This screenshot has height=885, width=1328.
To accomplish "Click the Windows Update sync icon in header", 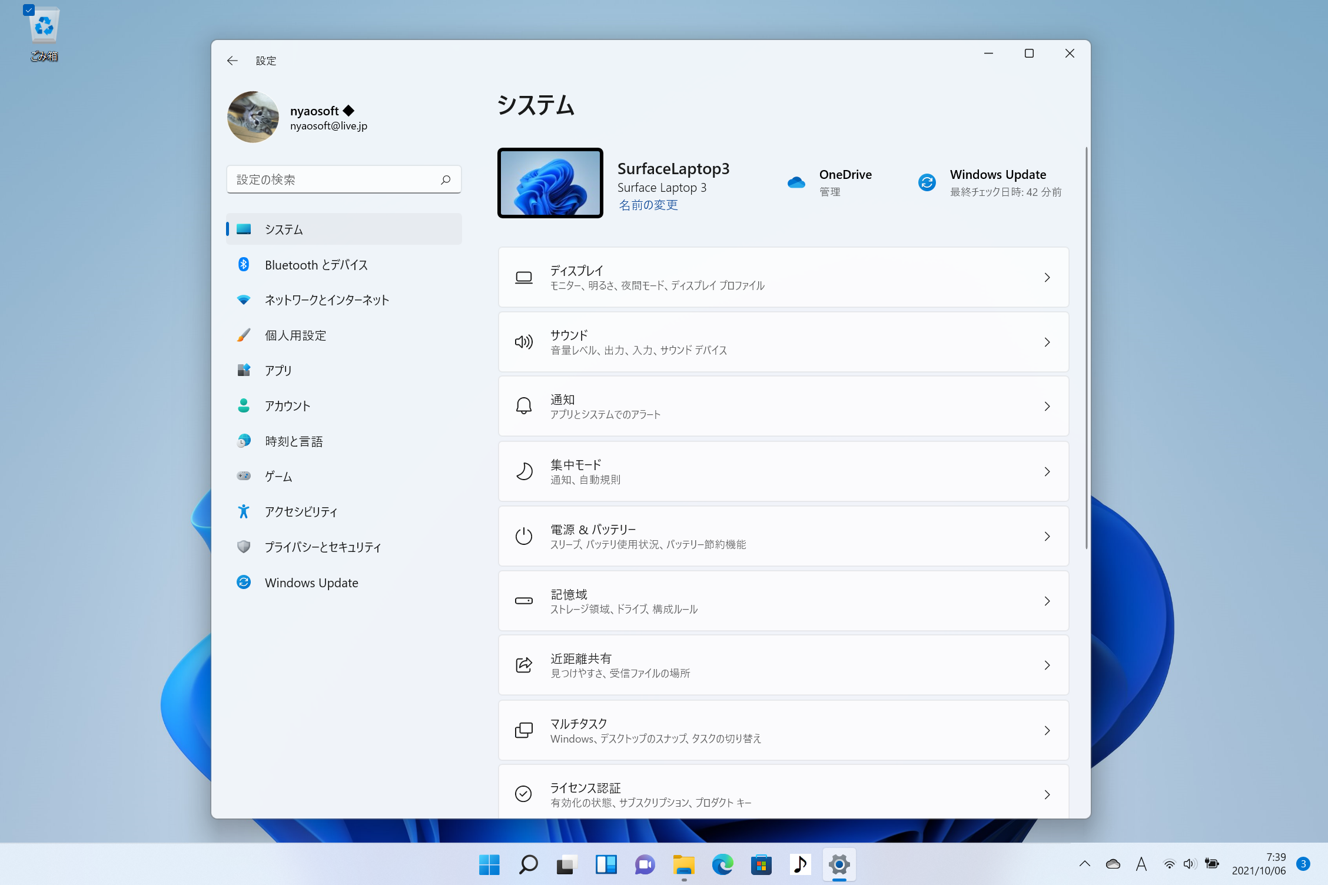I will click(x=927, y=182).
